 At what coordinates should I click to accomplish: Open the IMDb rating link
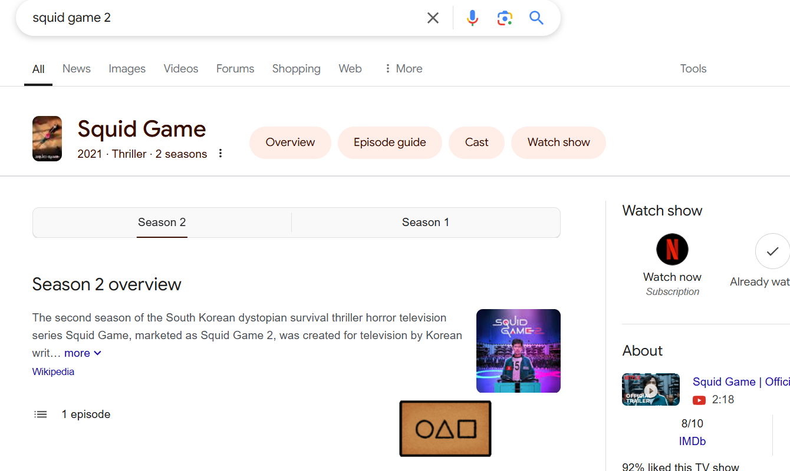(x=692, y=441)
